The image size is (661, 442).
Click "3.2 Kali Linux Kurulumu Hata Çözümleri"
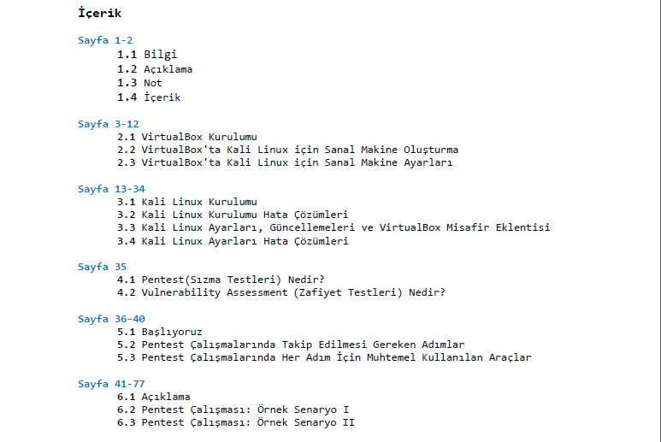(x=233, y=215)
